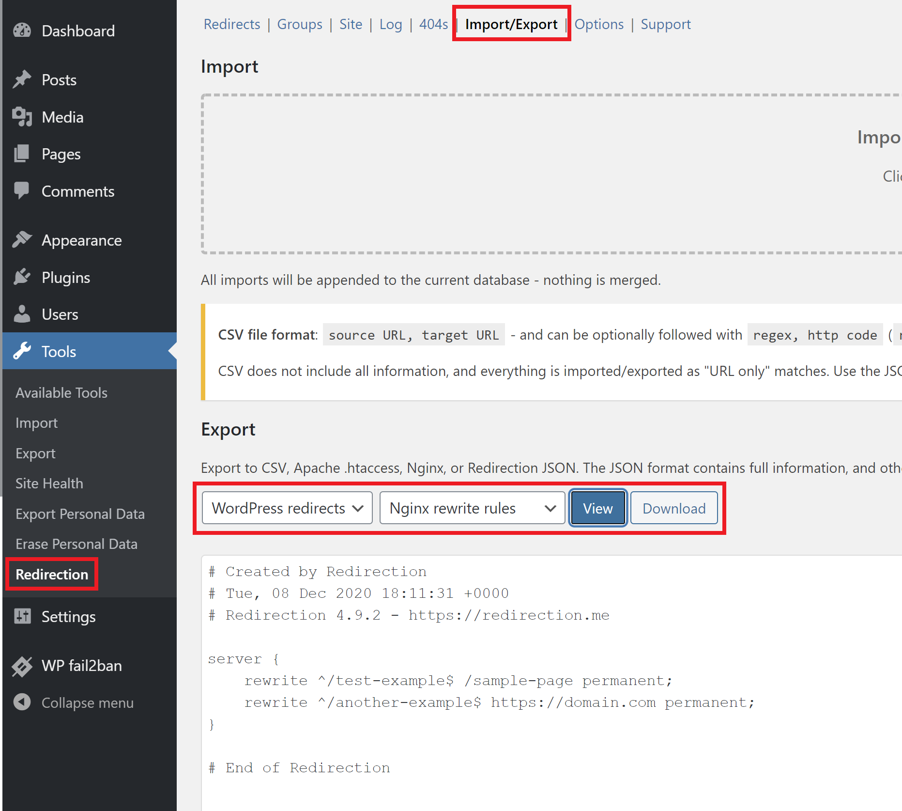Switch to the Redirects tab
This screenshot has width=902, height=811.
[232, 24]
